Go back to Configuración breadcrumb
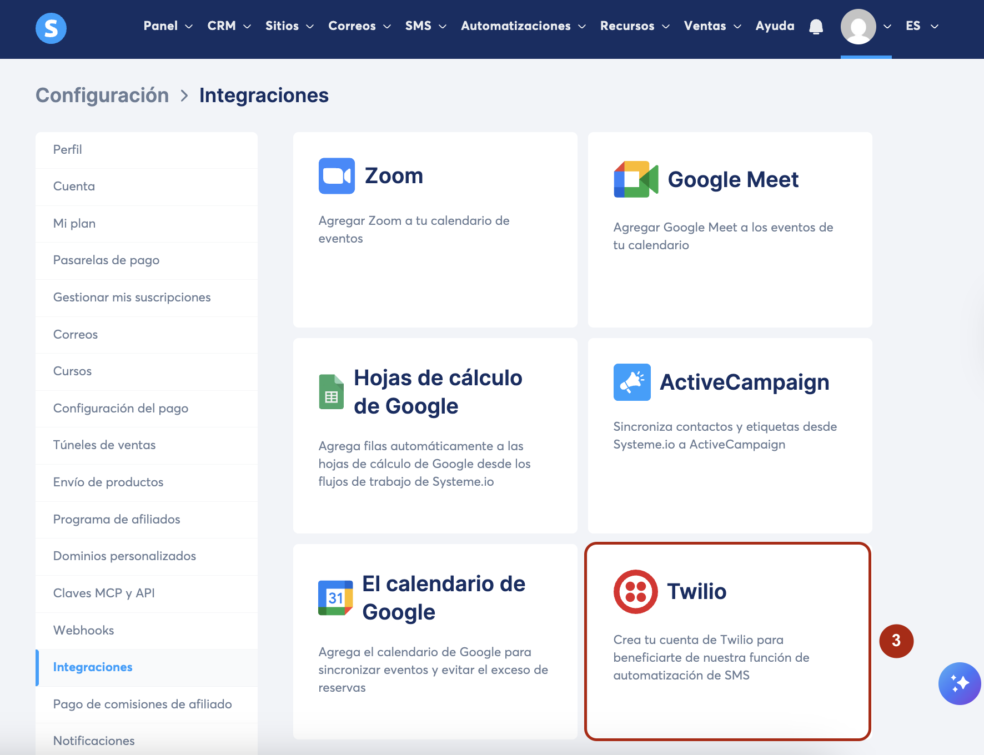 [102, 95]
